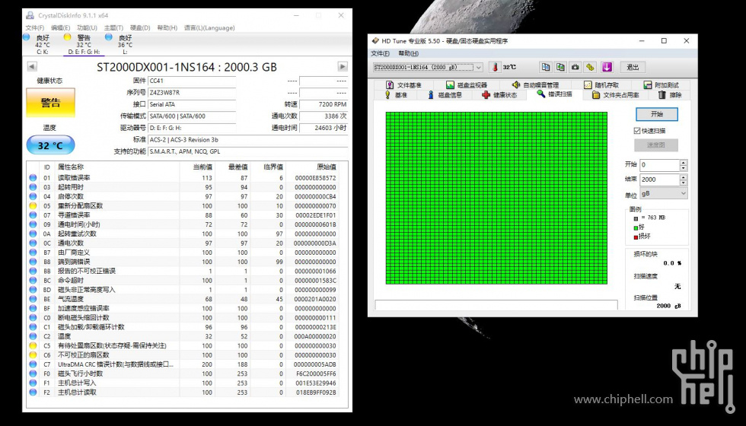Viewport: 746px width, 426px height.
Task: Click the yellow status dot of row 05 重新分配扇区数
Action: [33, 206]
